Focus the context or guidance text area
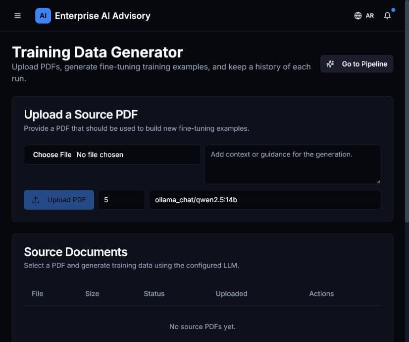 293,165
